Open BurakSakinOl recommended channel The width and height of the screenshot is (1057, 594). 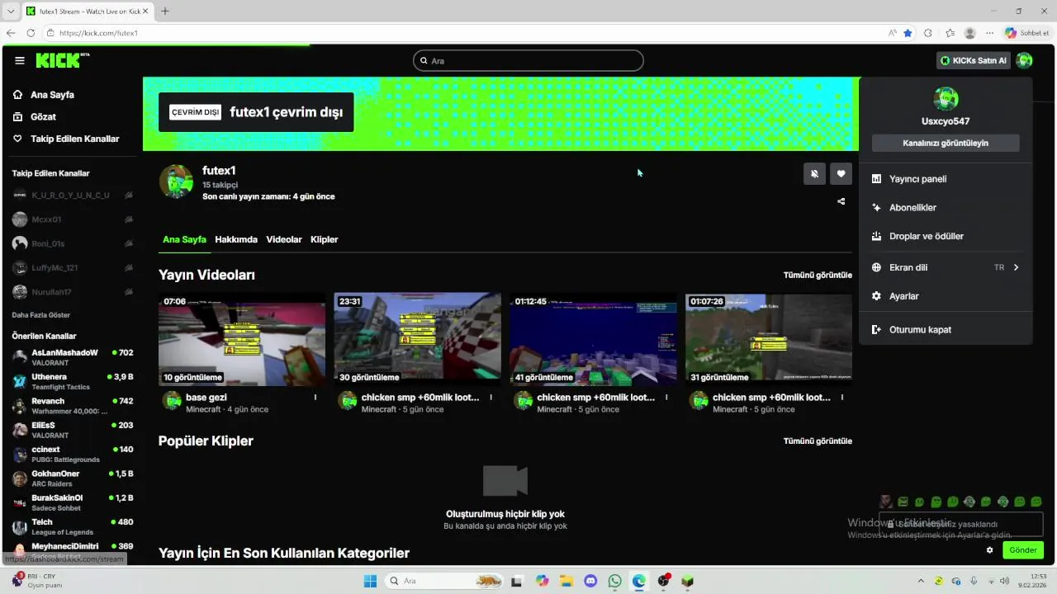(73, 502)
